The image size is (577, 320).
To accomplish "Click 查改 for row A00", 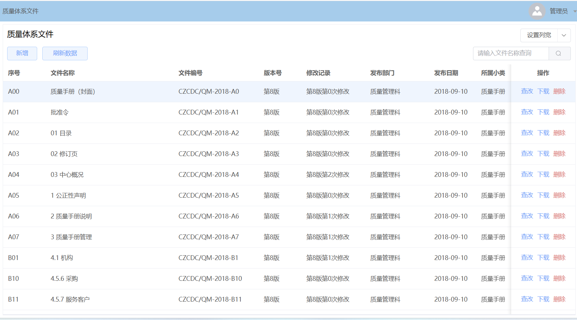I will pyautogui.click(x=527, y=91).
